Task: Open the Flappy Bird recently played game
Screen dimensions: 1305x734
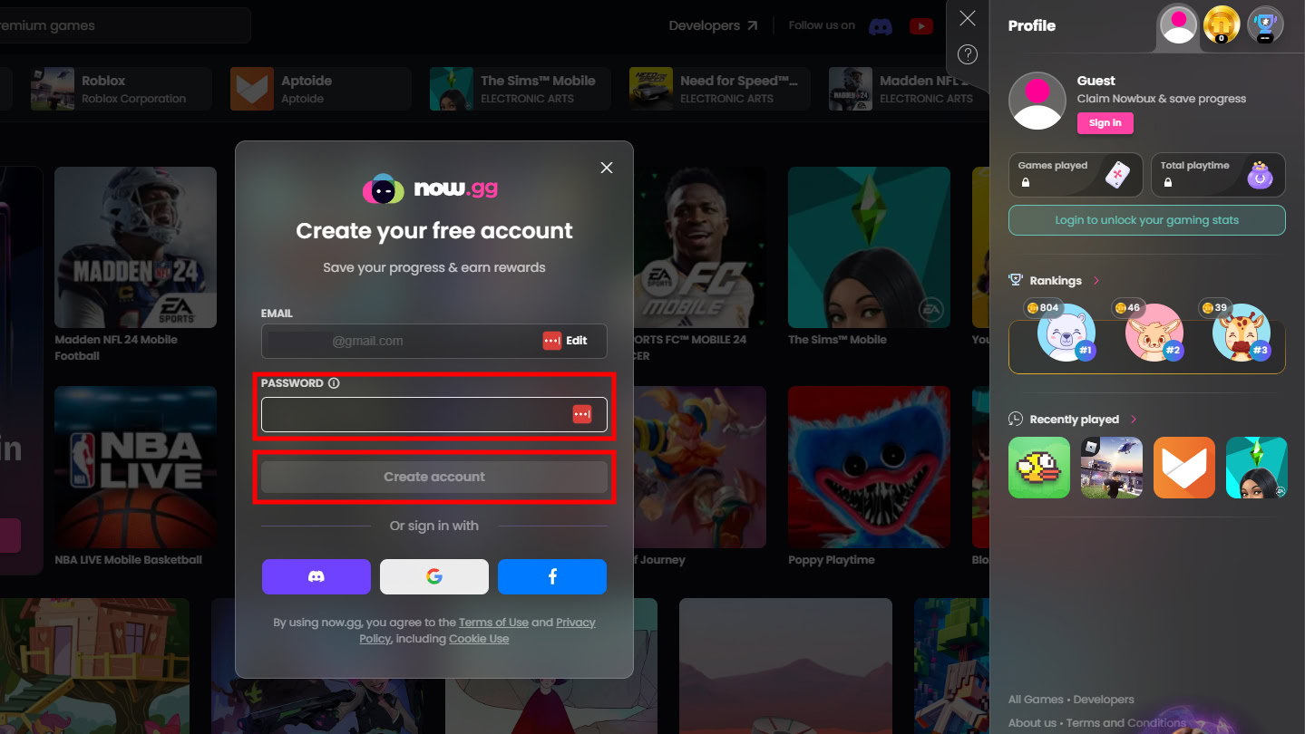Action: [1038, 468]
